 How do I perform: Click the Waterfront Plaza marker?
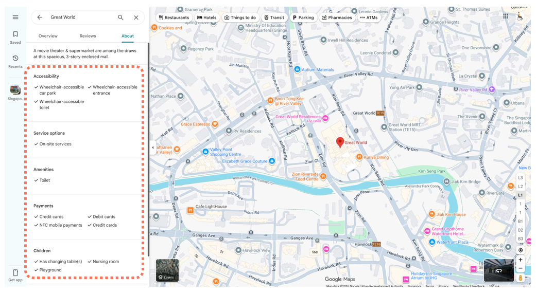coord(432,242)
